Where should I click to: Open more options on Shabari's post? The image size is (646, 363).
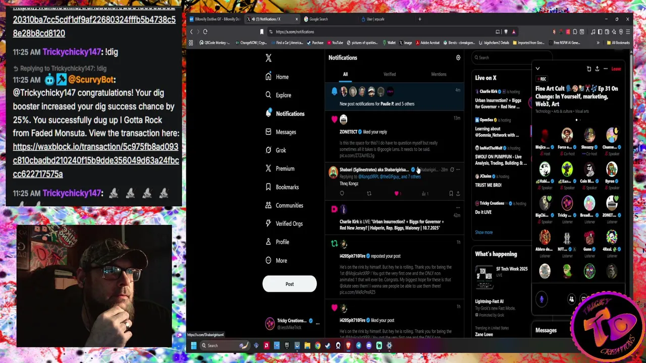[x=458, y=169]
